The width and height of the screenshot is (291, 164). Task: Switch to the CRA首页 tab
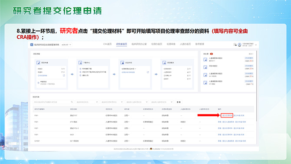point(107,44)
